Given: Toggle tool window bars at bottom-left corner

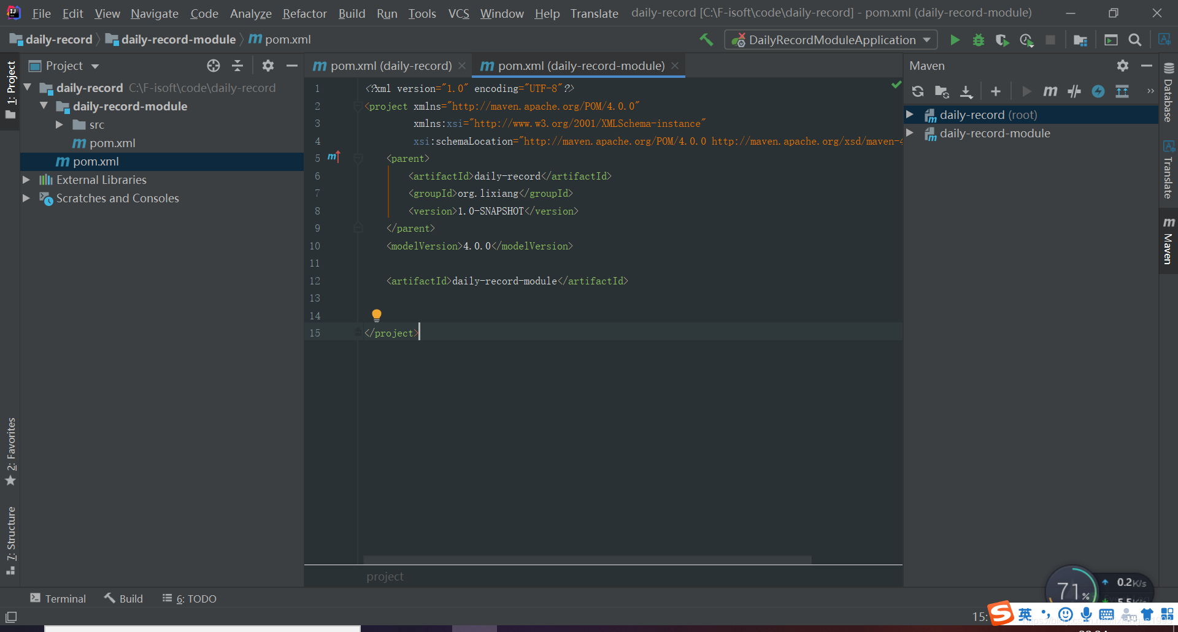Looking at the screenshot, I should pos(11,617).
